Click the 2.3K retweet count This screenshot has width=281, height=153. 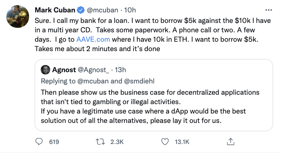tap(117, 142)
